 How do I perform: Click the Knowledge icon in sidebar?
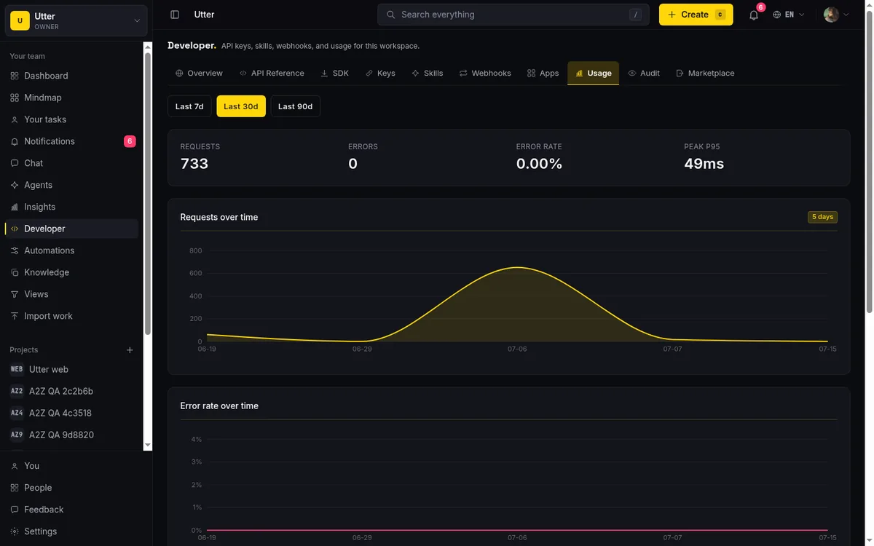coord(15,272)
